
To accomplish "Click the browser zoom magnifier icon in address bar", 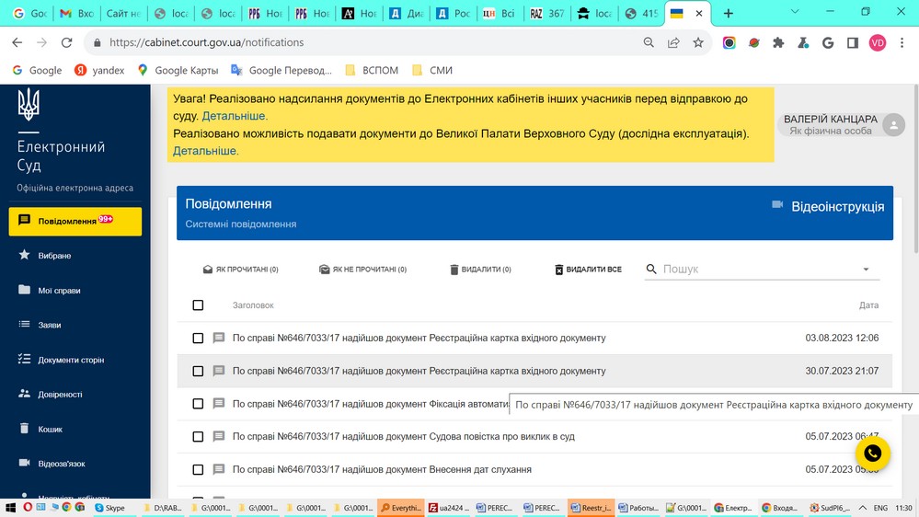I will [x=649, y=42].
